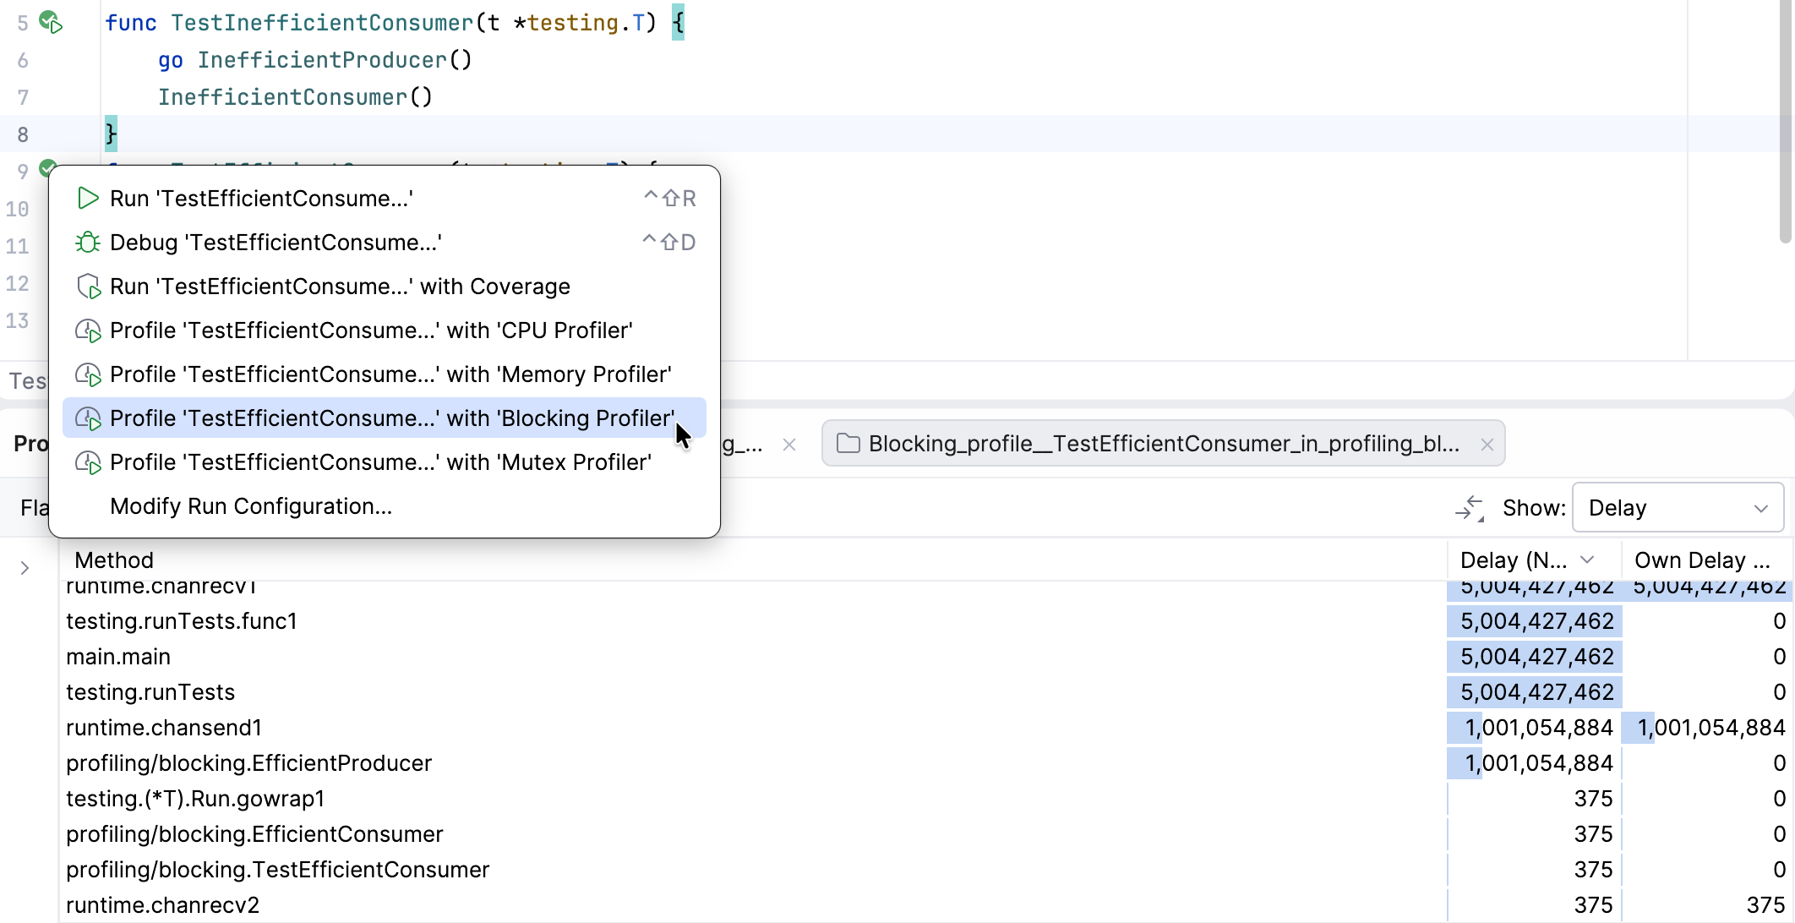
Task: Click the bug icon next to Debug entry
Action: [x=87, y=243]
